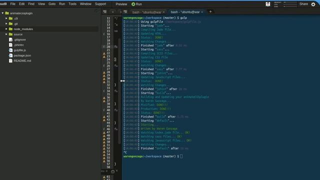This screenshot has height=180, width=320.
Task: Click the package.json file icon
Action: click(x=10, y=55)
